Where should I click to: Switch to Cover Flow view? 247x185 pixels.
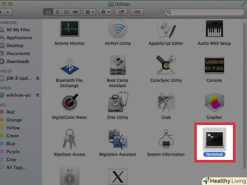[x=75, y=12]
